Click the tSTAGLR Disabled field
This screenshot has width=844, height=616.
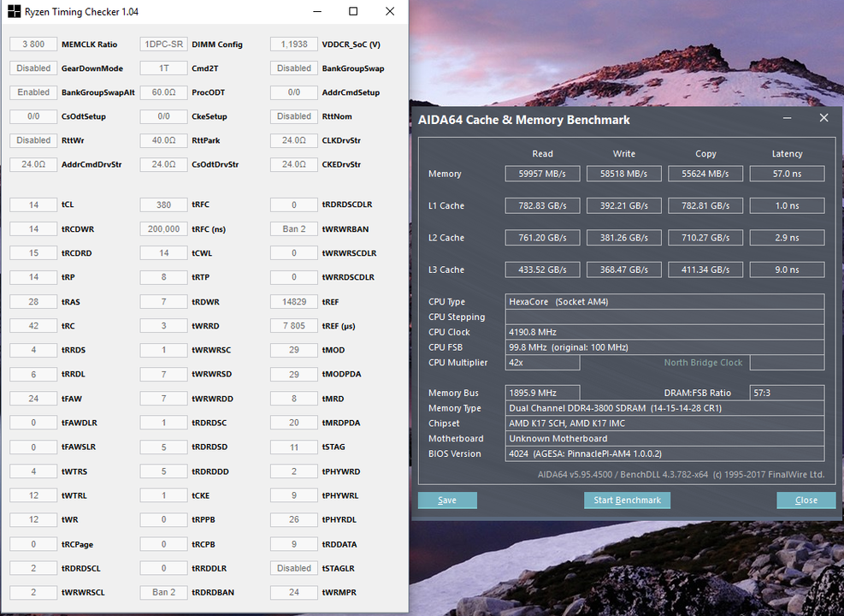click(x=294, y=568)
